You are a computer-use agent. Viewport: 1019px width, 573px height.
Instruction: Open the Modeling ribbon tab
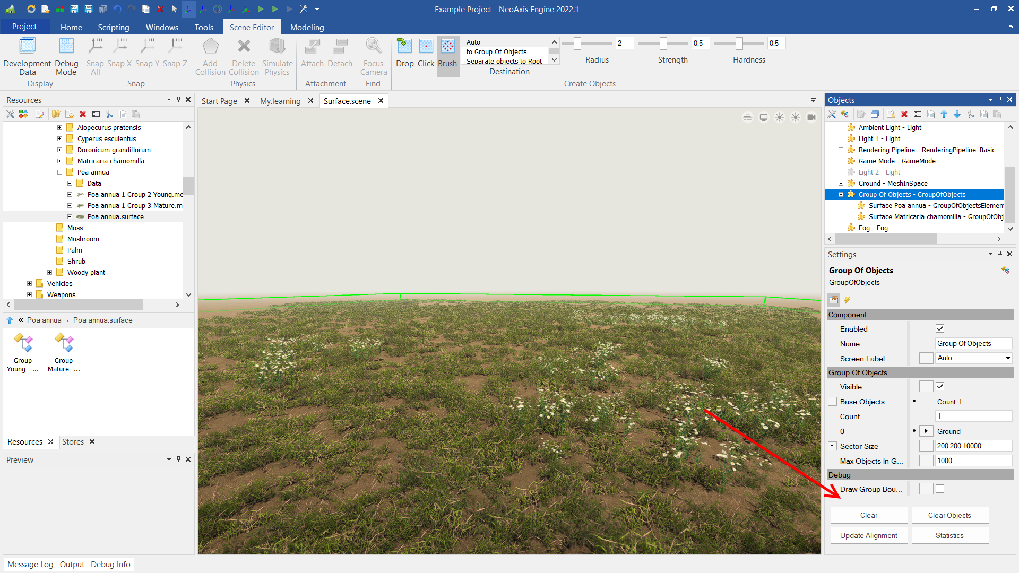pyautogui.click(x=307, y=27)
